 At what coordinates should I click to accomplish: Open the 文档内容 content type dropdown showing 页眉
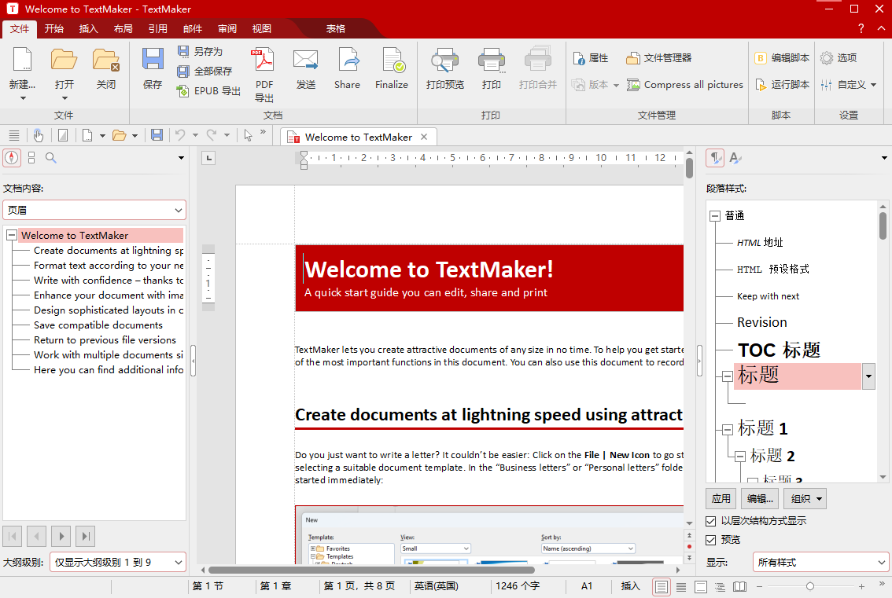(94, 210)
